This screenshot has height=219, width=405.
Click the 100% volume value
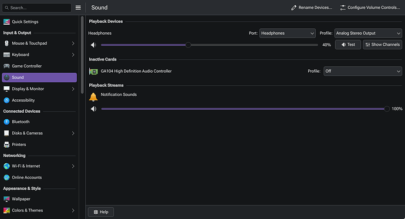click(x=397, y=109)
